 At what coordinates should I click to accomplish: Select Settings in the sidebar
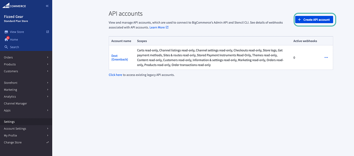(x=9, y=122)
